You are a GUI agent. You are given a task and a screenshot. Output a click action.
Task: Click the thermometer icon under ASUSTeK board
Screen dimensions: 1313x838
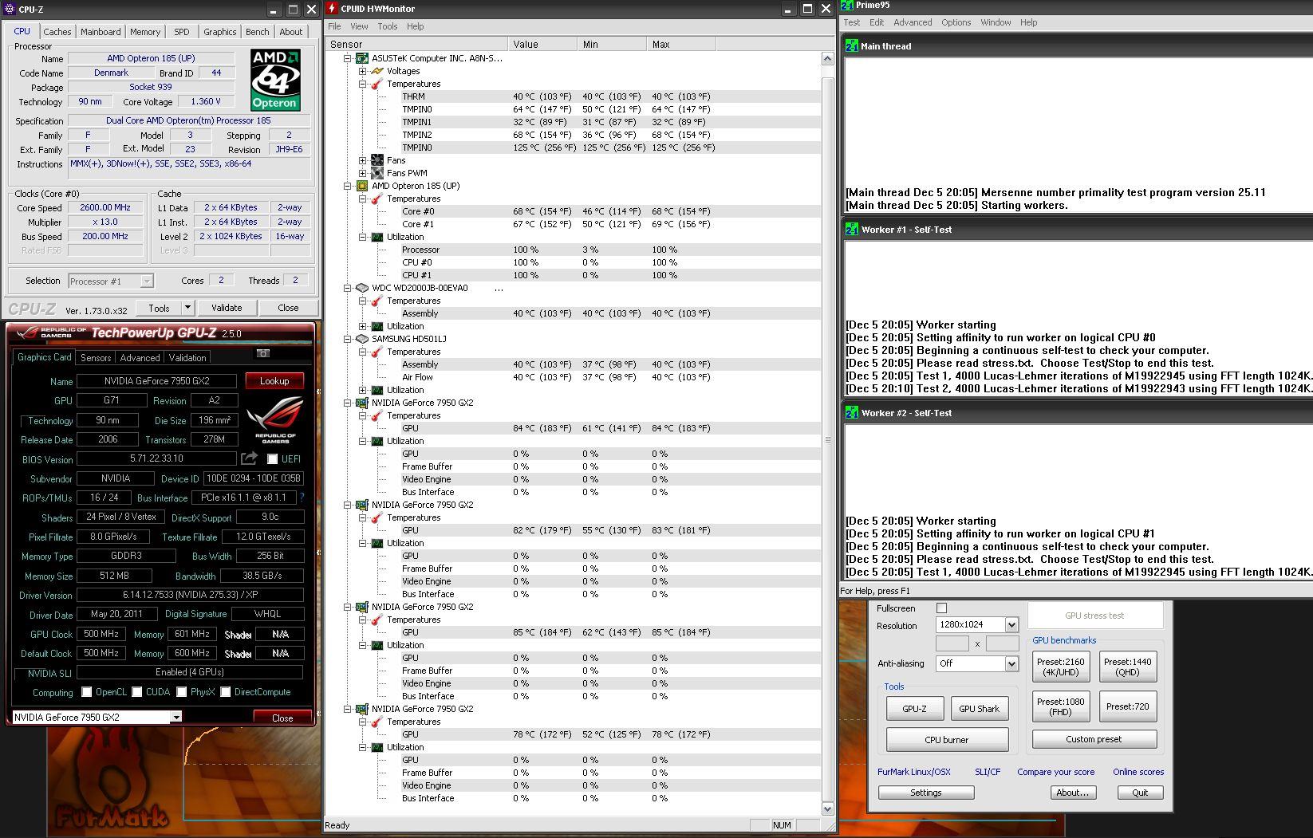(377, 84)
